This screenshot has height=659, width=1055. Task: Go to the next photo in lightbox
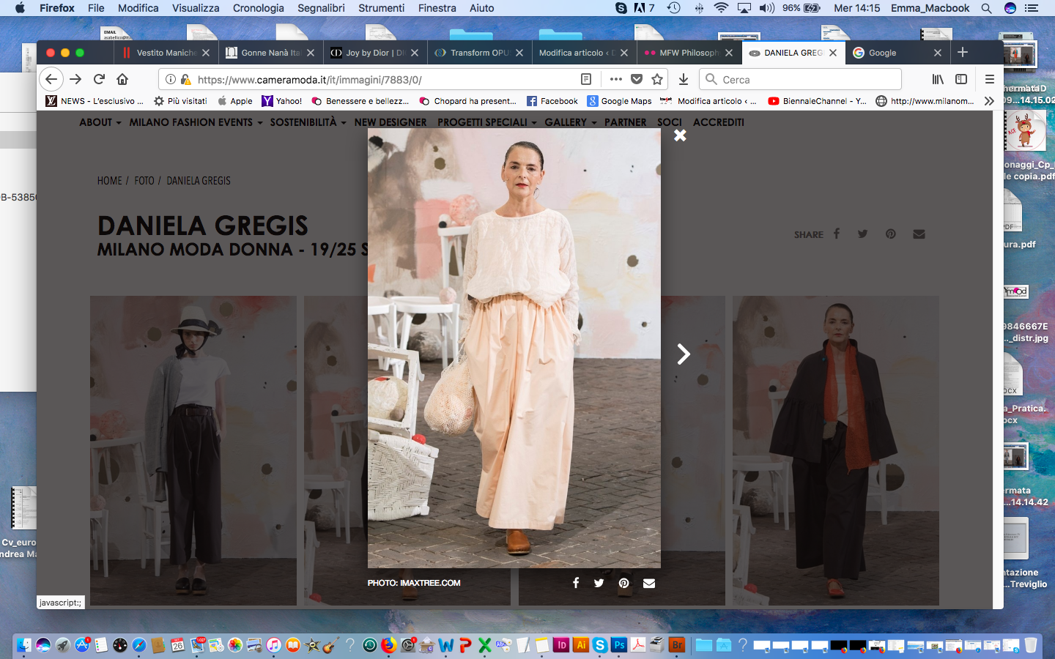pyautogui.click(x=684, y=354)
